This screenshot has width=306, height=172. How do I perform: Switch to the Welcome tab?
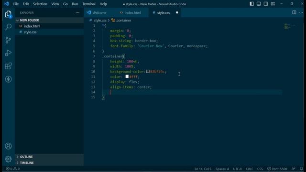[99, 13]
